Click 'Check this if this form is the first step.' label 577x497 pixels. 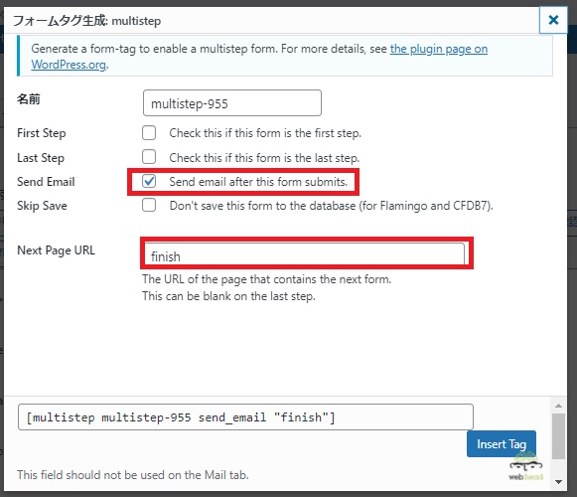pyautogui.click(x=265, y=133)
